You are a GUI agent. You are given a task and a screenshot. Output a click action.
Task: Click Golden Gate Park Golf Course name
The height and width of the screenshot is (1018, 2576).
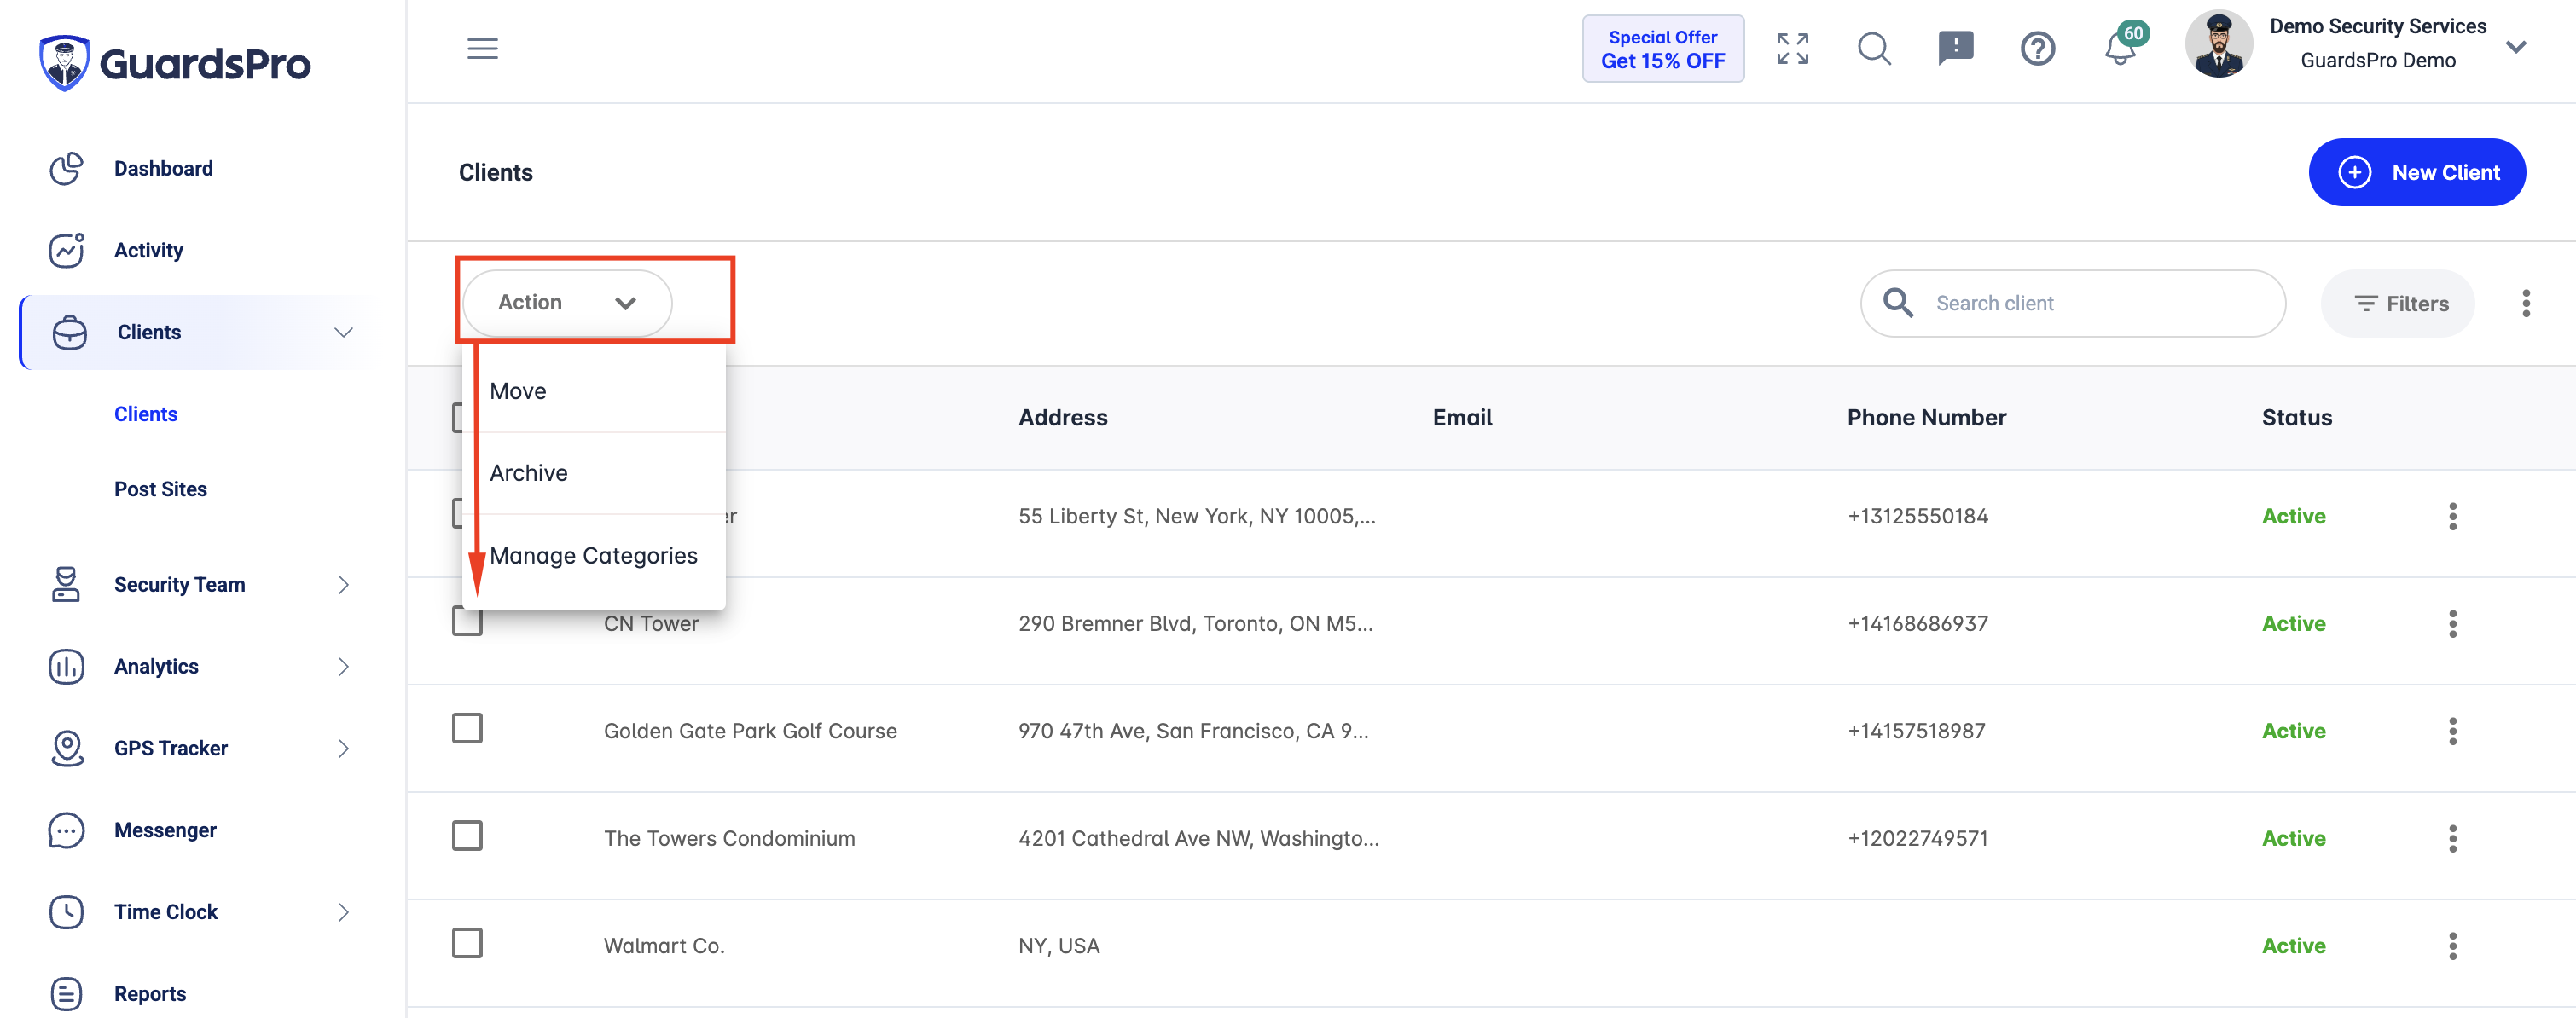[x=750, y=731]
